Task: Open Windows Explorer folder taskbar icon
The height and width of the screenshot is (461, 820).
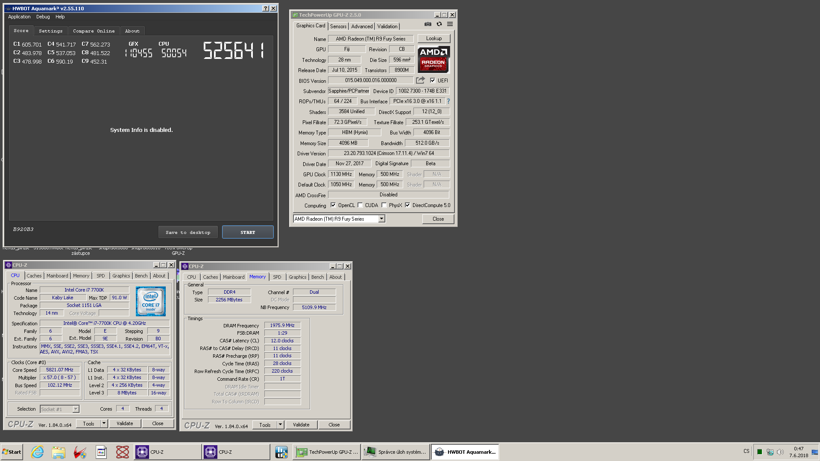Action: tap(59, 452)
